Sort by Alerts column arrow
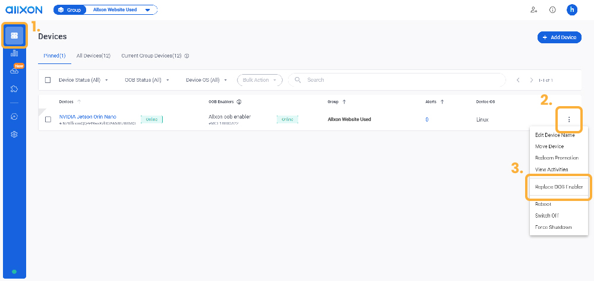Image resolution: width=594 pixels, height=281 pixels. click(x=442, y=102)
